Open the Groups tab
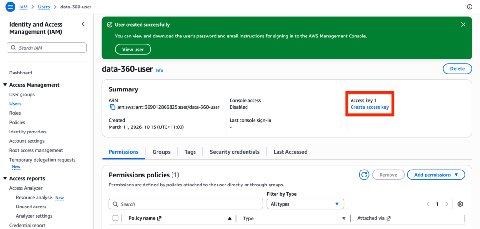 coord(161,152)
